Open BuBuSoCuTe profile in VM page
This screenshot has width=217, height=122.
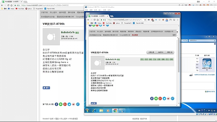111,59
